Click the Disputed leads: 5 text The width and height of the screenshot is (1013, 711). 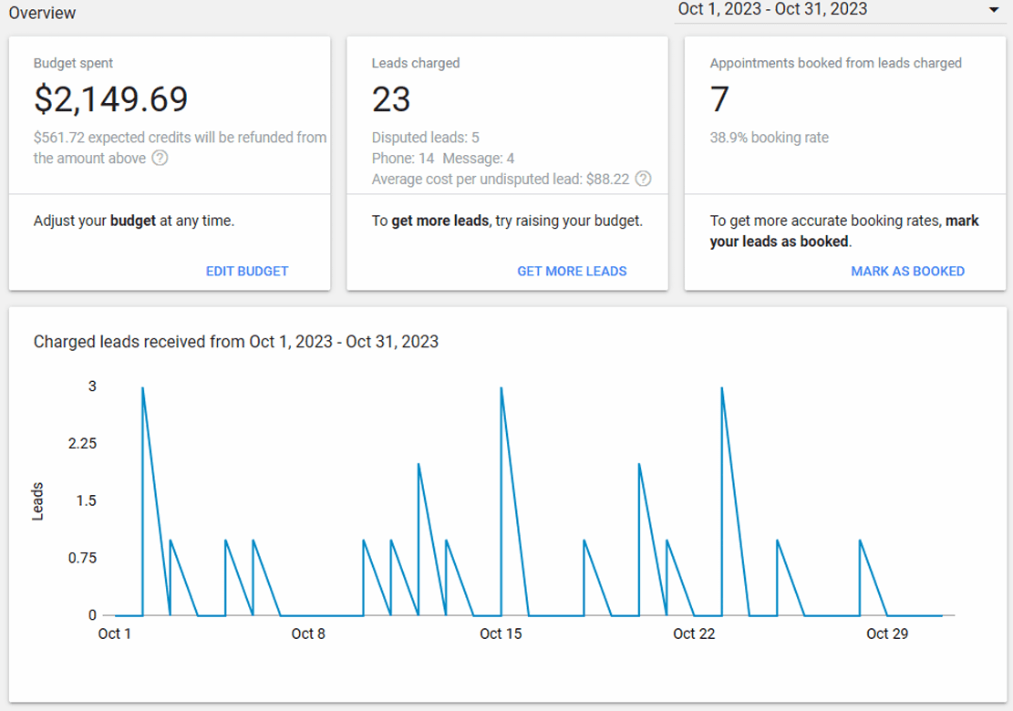(x=425, y=138)
